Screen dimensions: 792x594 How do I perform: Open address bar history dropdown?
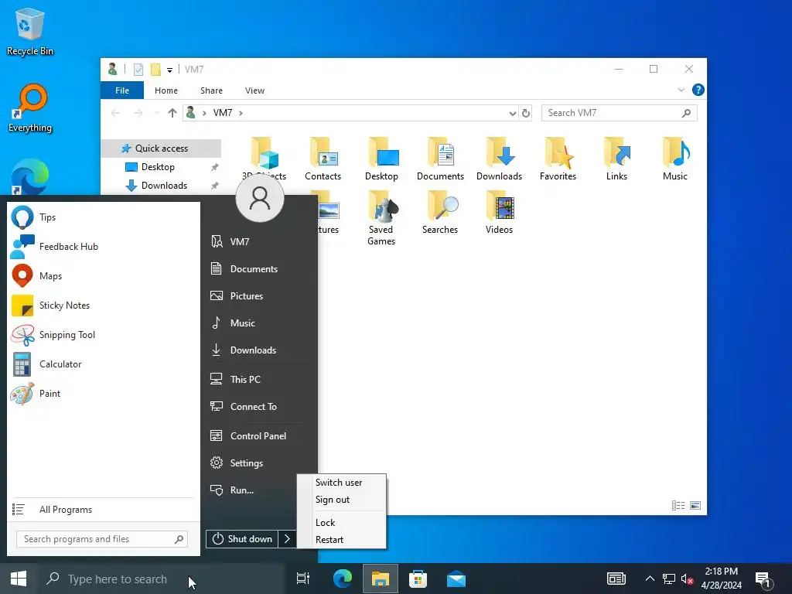(512, 113)
